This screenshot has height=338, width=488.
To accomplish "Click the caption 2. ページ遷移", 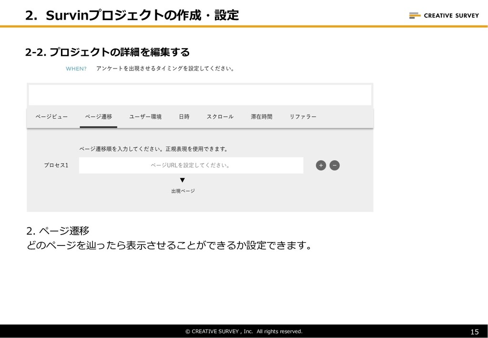I will click(x=58, y=231).
